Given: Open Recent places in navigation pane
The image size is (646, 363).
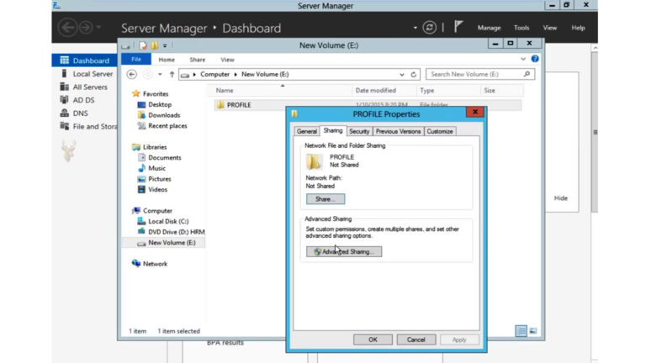Looking at the screenshot, I should pos(167,126).
